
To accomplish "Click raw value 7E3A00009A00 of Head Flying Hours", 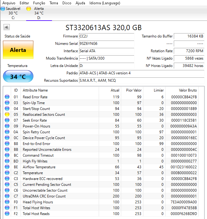I will coord(184,202).
